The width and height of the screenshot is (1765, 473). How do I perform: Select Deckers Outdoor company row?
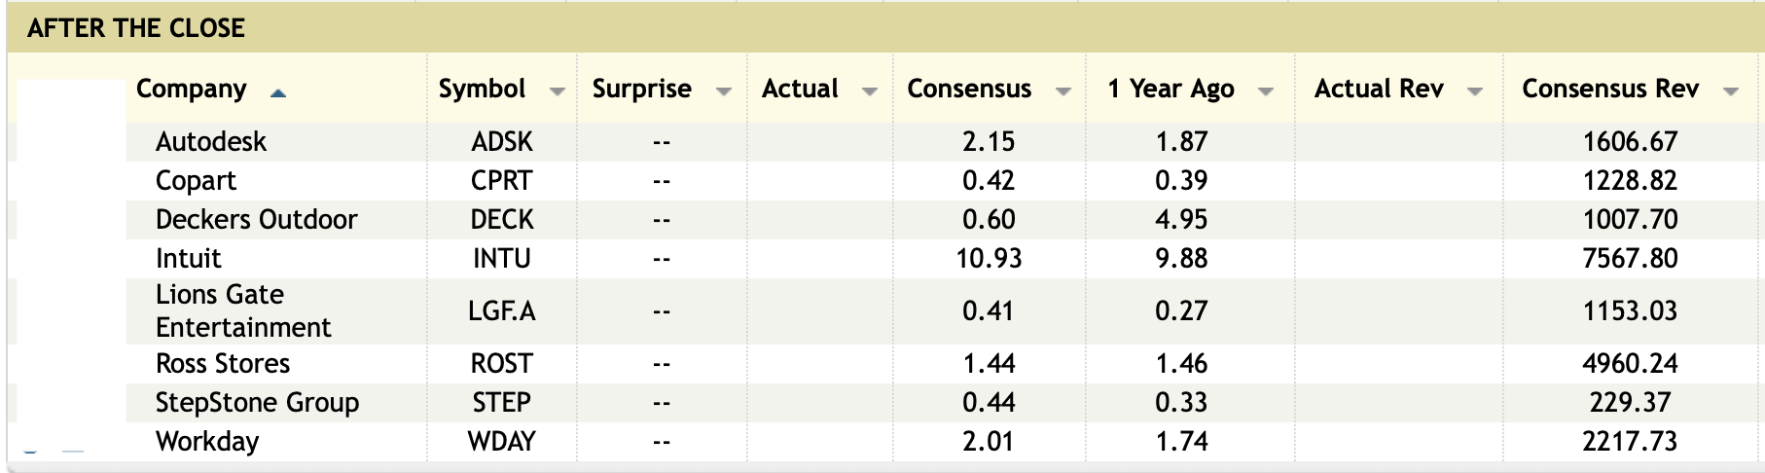click(x=257, y=220)
